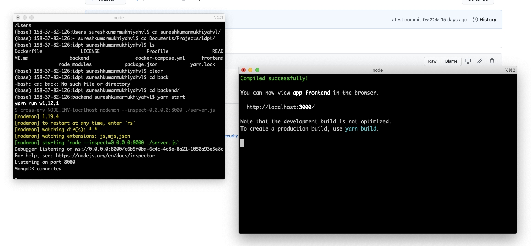The width and height of the screenshot is (531, 246).
Task: Zoom the background nodemon terminal window
Action: 32,17
